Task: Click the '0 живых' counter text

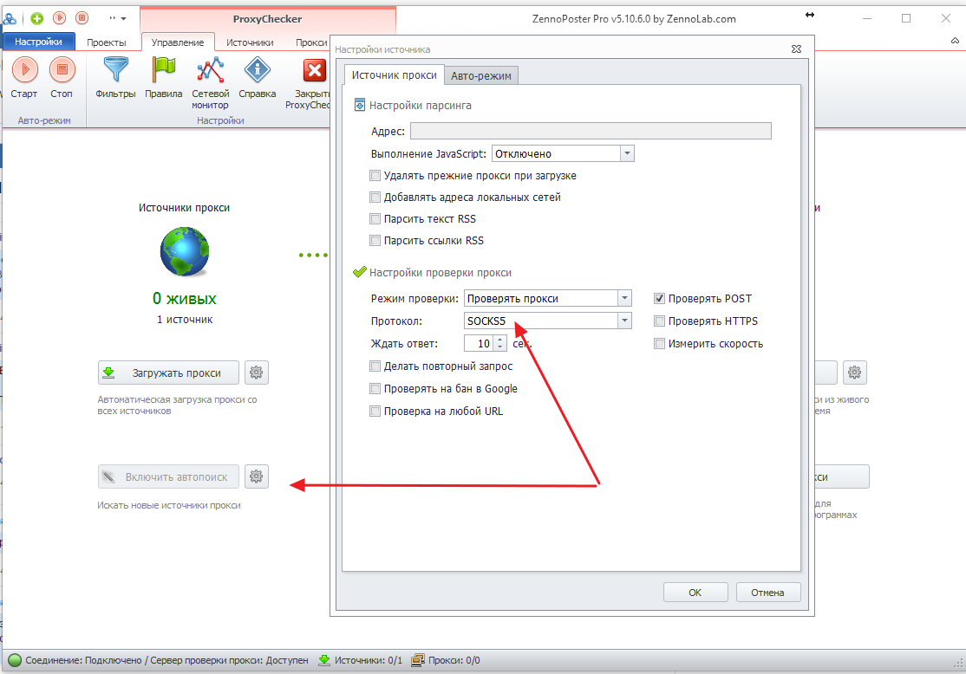Action: [x=184, y=299]
